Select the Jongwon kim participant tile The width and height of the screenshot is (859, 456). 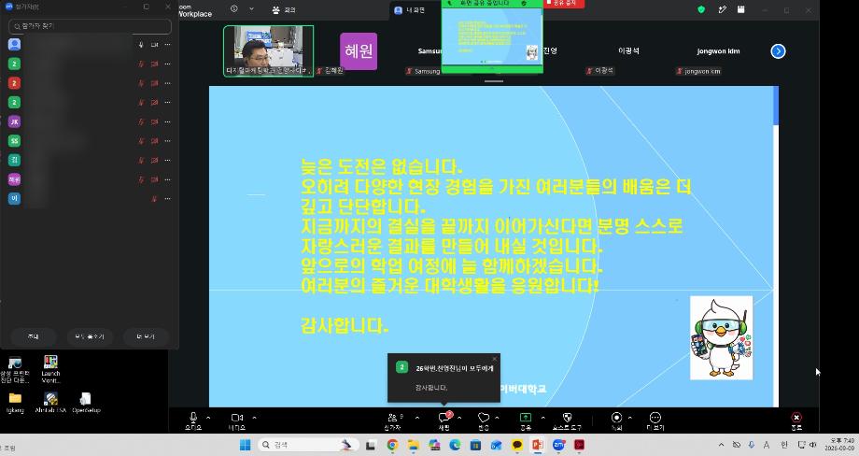coord(718,51)
